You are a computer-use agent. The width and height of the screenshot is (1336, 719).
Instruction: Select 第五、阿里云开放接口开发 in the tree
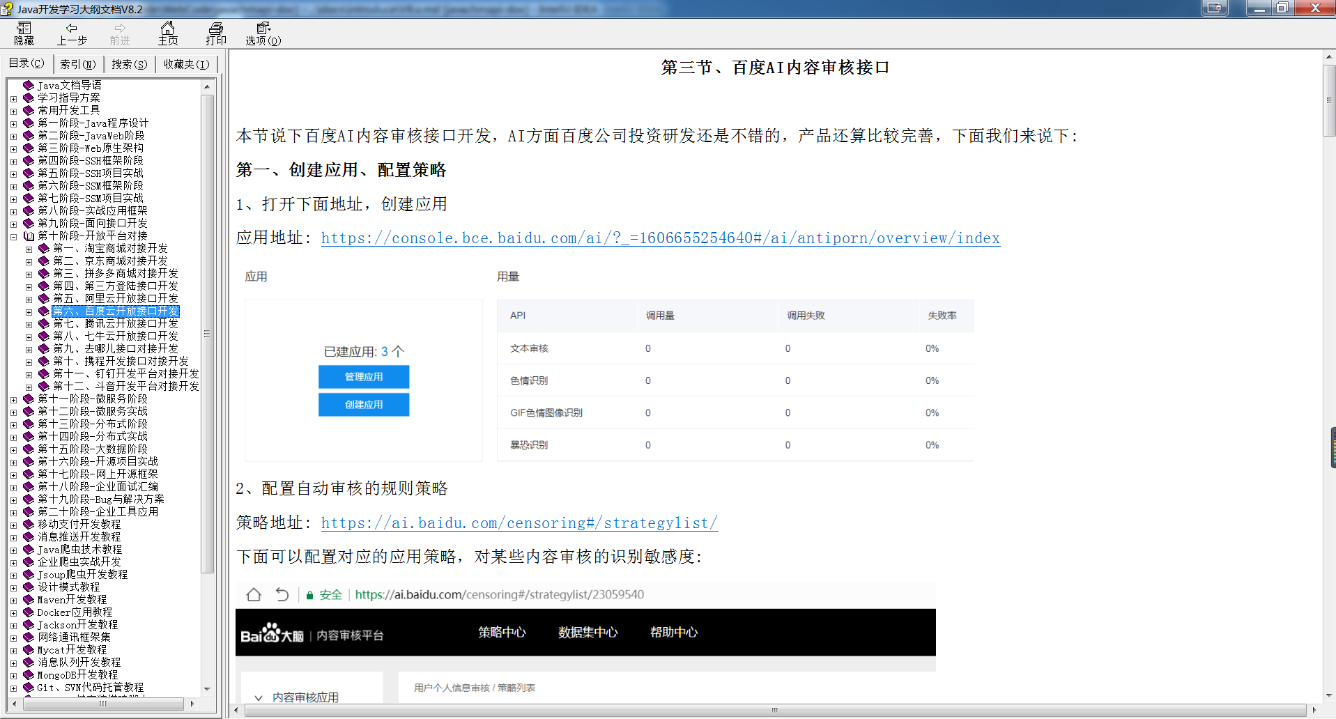point(116,298)
